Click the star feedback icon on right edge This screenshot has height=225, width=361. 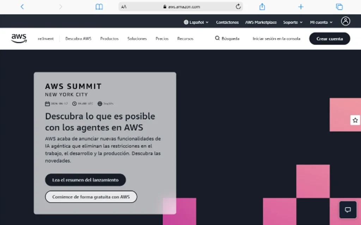[355, 120]
